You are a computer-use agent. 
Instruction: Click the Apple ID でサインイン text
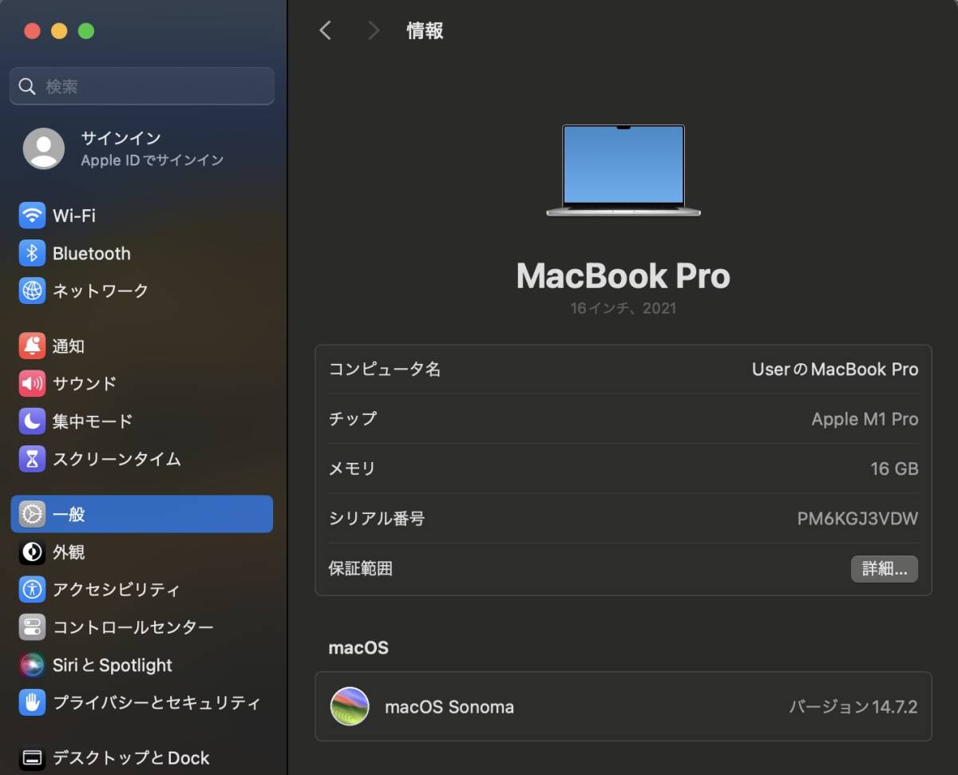pos(152,160)
